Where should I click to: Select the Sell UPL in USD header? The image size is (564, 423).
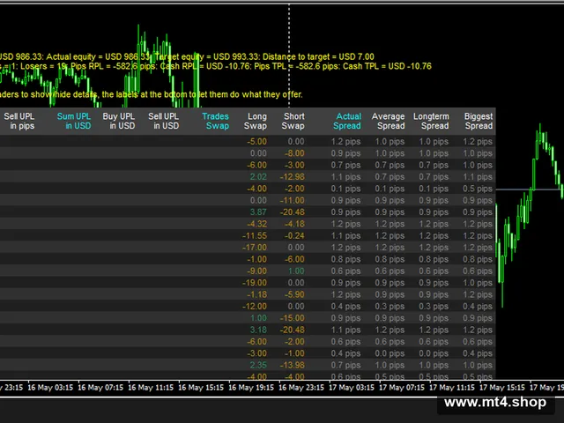tap(164, 122)
